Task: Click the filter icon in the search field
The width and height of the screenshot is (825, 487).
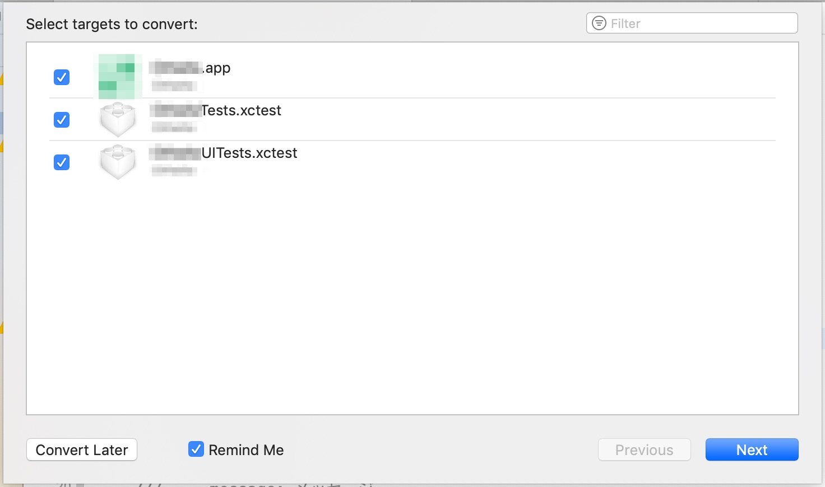Action: pos(599,24)
